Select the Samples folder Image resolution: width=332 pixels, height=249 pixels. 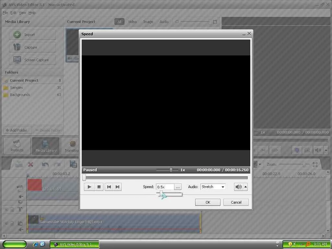coord(32,88)
